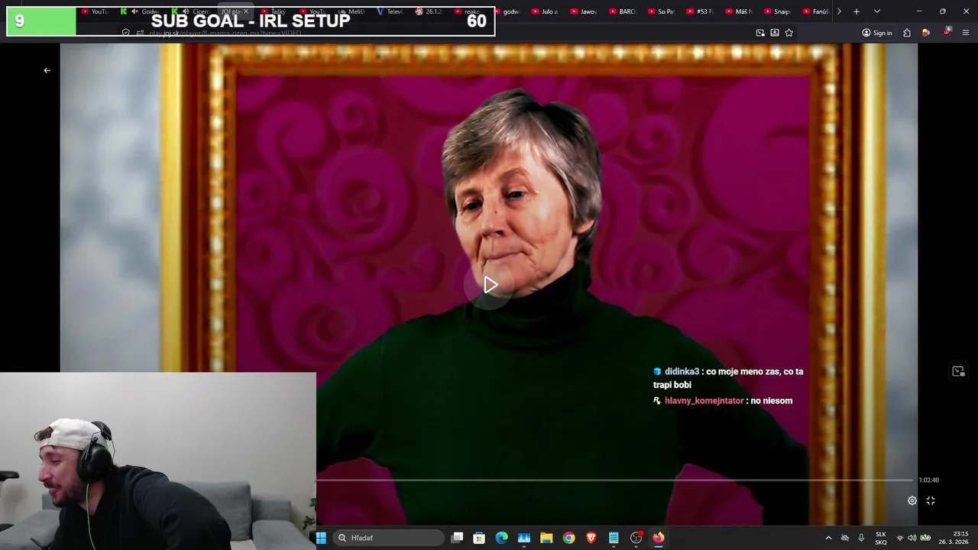Go back using the player's left arrow

(x=47, y=70)
